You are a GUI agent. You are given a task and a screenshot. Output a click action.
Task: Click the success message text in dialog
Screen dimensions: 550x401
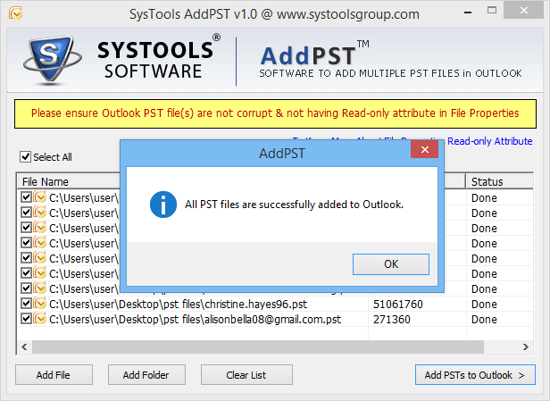pyautogui.click(x=295, y=205)
